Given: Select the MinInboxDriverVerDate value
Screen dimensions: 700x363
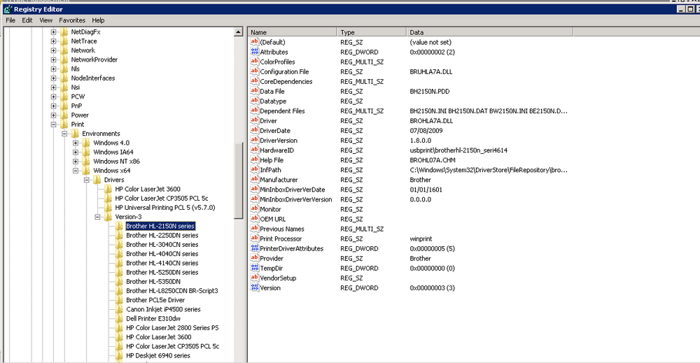Looking at the screenshot, I should (293, 190).
